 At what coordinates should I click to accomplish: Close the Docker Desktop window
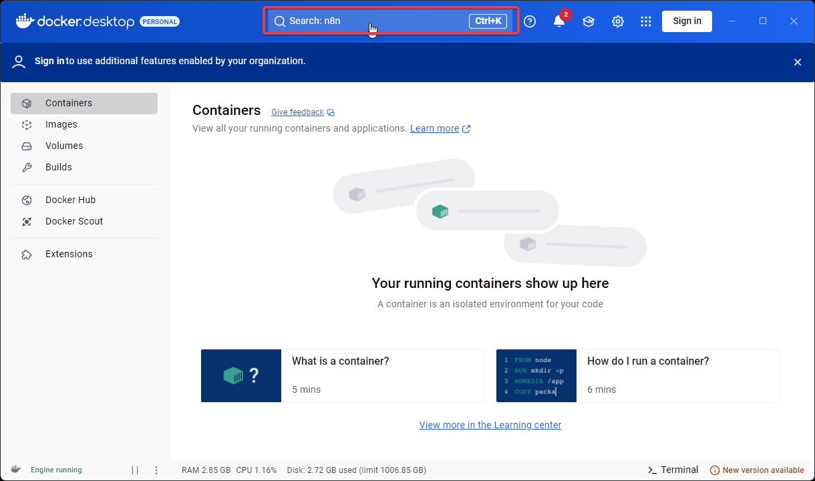[x=794, y=21]
